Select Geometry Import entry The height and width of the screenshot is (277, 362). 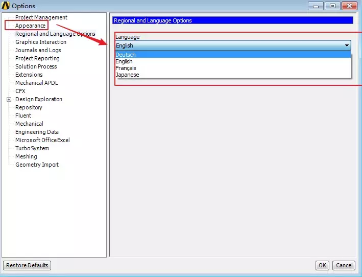tap(37, 165)
